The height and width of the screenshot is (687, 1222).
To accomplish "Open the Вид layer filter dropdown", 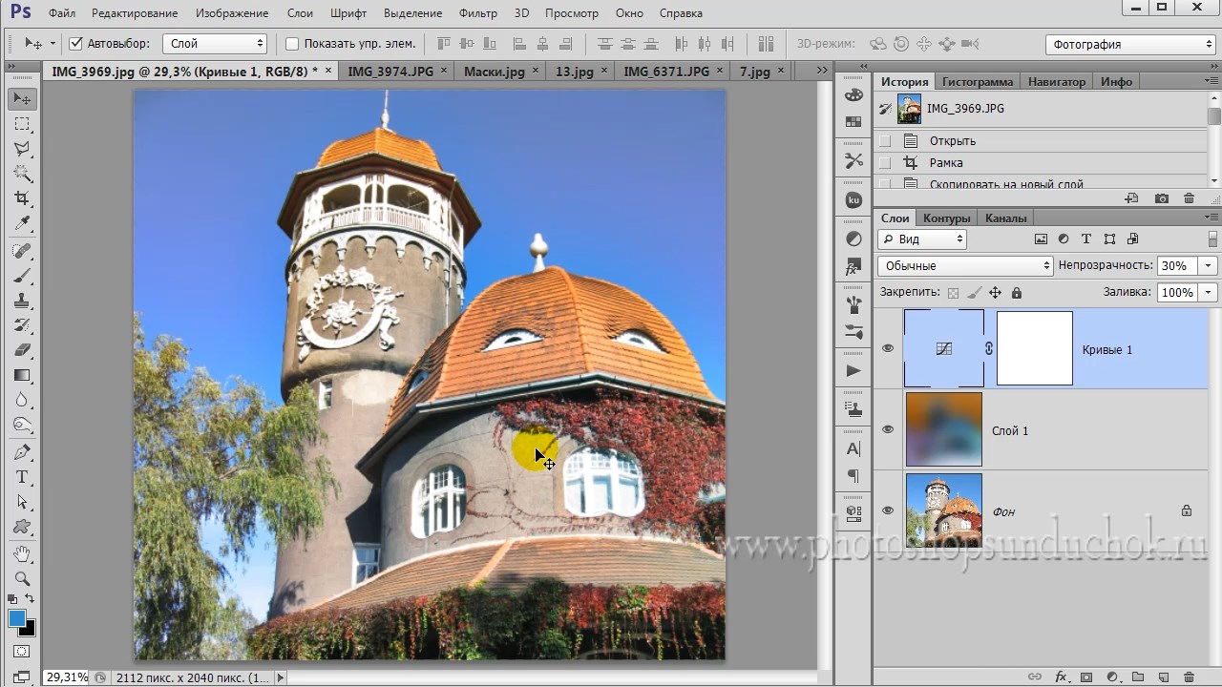I will [x=922, y=239].
